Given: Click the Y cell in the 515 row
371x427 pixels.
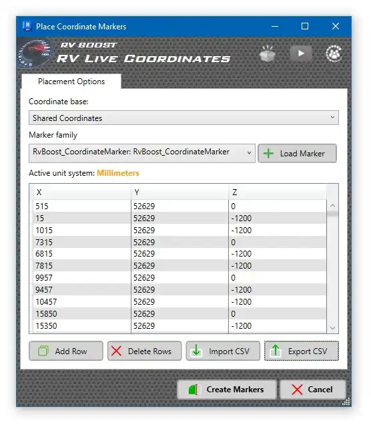Looking at the screenshot, I should 179,206.
